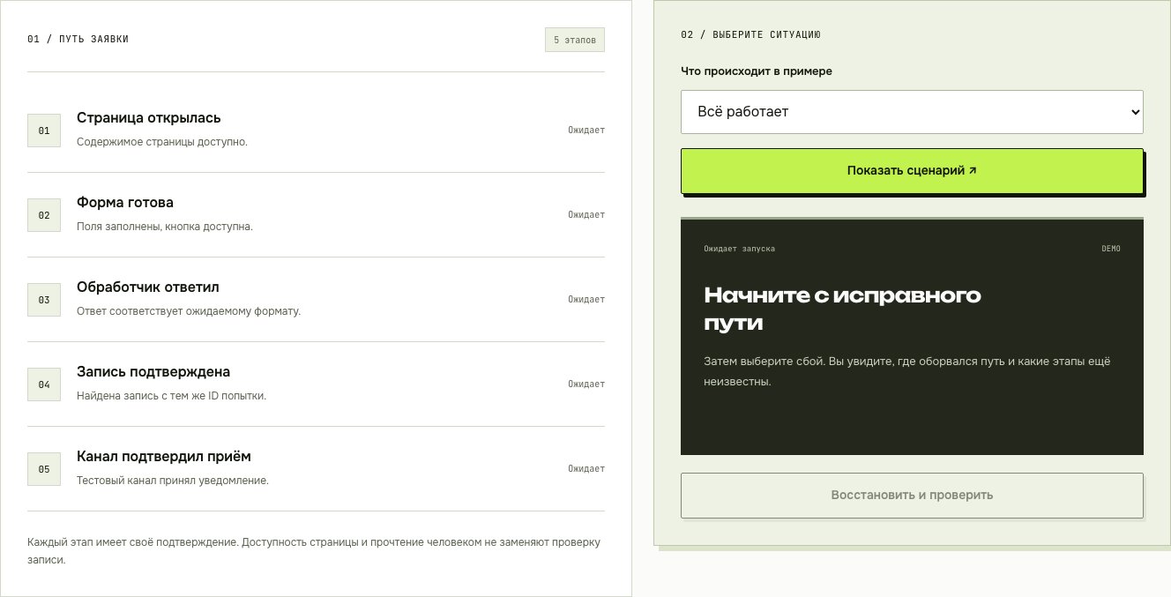Click the 'Страница открылась' step title

click(x=149, y=118)
